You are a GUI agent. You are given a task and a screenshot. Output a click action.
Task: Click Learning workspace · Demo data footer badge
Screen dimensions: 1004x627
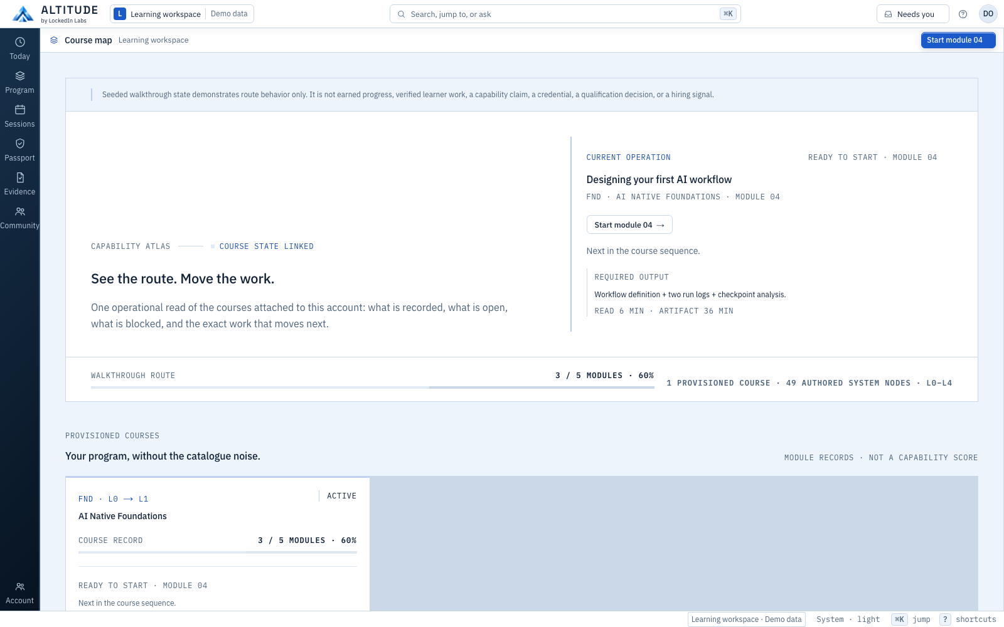coord(746,619)
